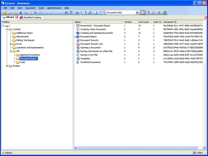This screenshot has height=156, width=208.
Task: Open the Administration menu
Action: click(54, 8)
